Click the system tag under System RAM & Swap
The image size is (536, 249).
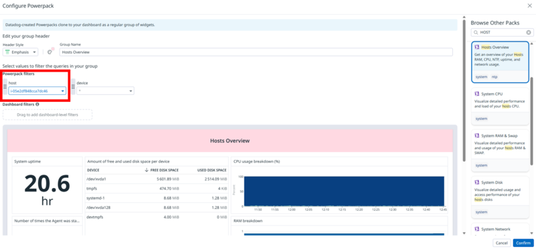click(x=481, y=165)
